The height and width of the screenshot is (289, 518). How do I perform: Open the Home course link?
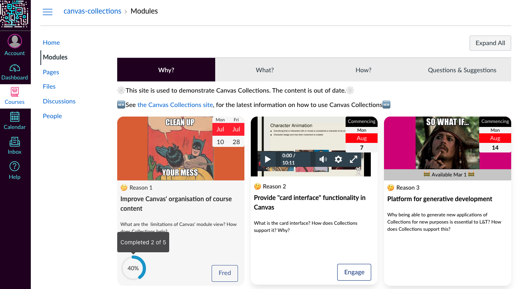click(51, 42)
